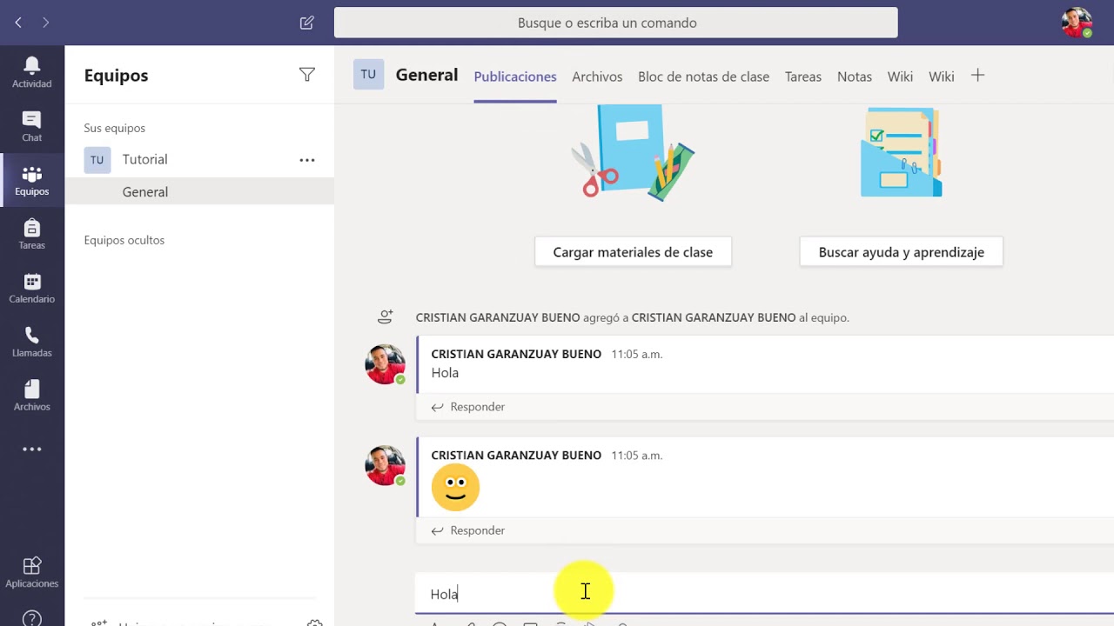1114x626 pixels.
Task: Select the Equipos sidebar icon
Action: coord(31,180)
